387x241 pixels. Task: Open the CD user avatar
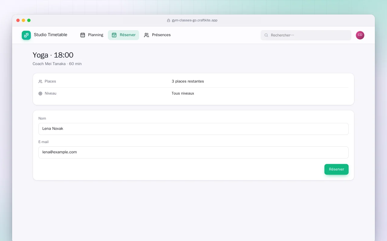[x=360, y=35]
